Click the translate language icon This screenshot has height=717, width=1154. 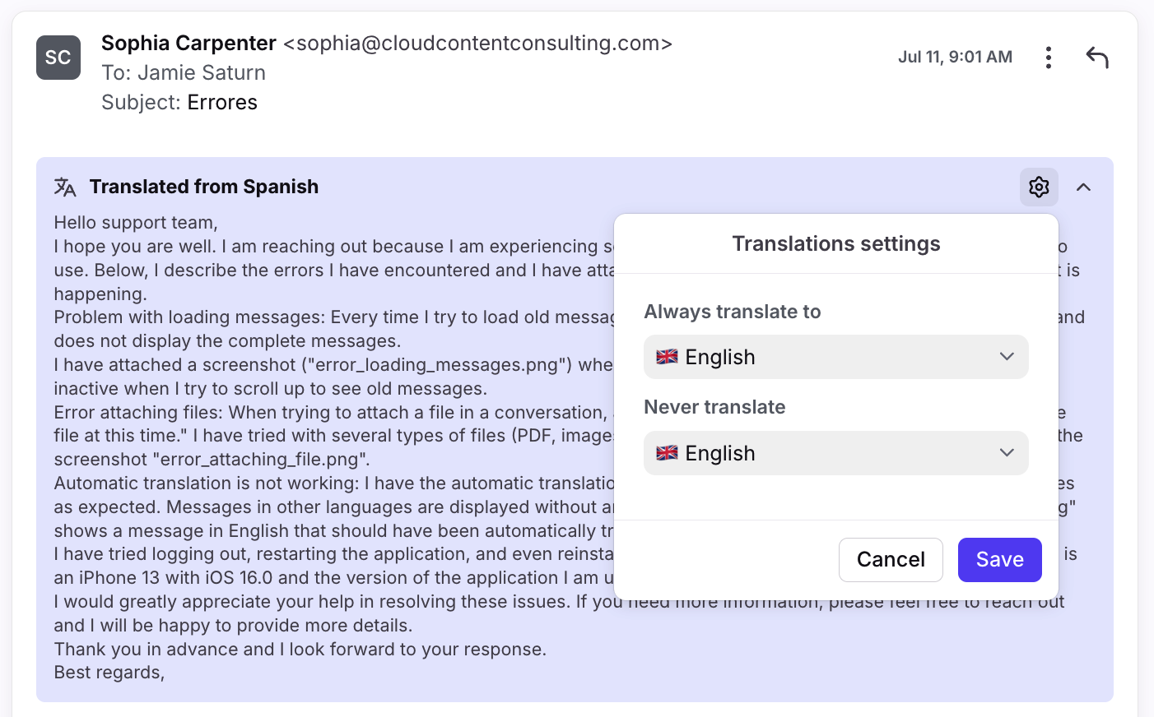tap(65, 187)
